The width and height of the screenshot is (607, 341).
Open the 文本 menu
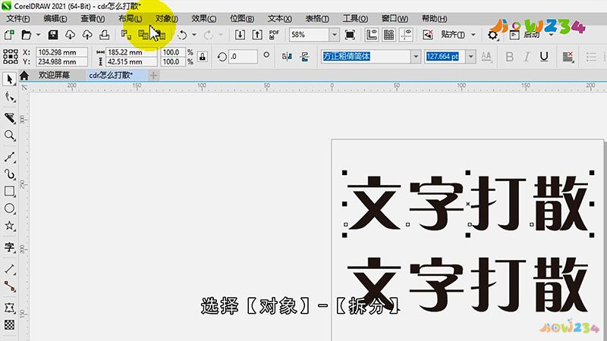click(x=279, y=18)
